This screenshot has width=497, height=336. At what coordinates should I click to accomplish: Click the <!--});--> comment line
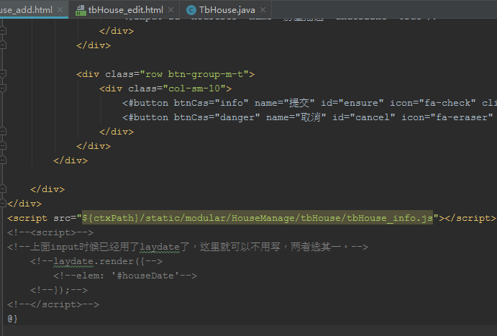(x=59, y=290)
